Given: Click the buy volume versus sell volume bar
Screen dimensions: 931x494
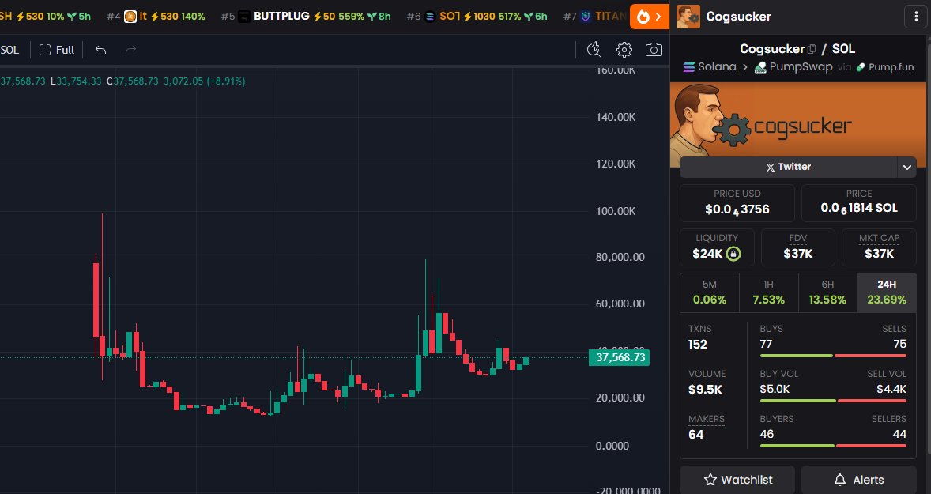Looking at the screenshot, I should (x=833, y=401).
